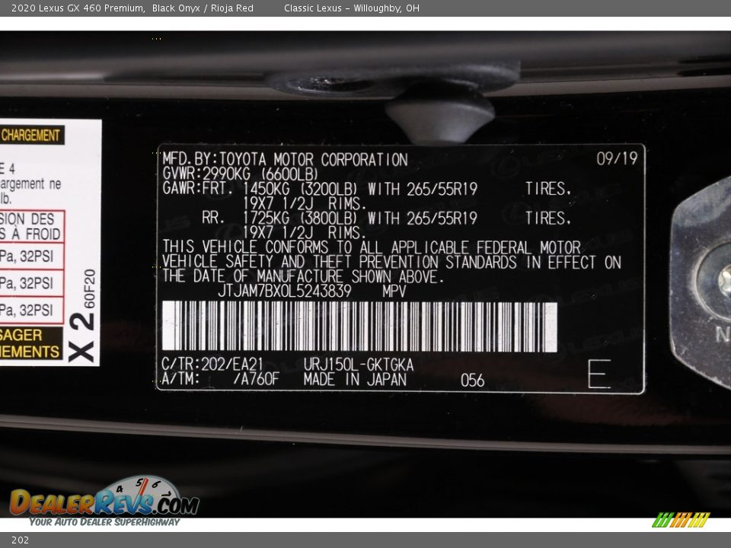The image size is (731, 548).
Task: Click the barcode on the door jamb label
Action: tap(359, 327)
